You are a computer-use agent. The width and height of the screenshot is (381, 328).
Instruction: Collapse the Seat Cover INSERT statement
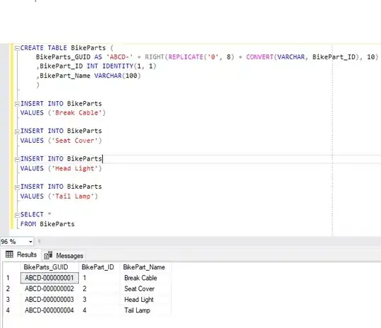pyautogui.click(x=17, y=131)
